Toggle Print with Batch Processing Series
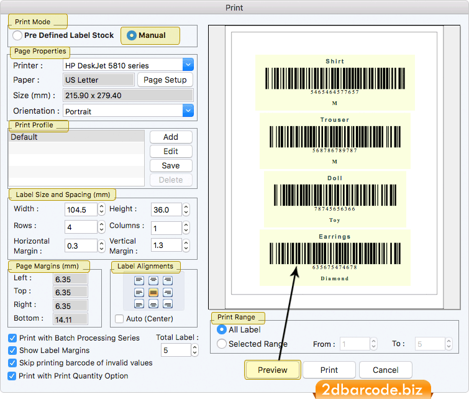Screen dimensions: 469x399 pos(12,338)
